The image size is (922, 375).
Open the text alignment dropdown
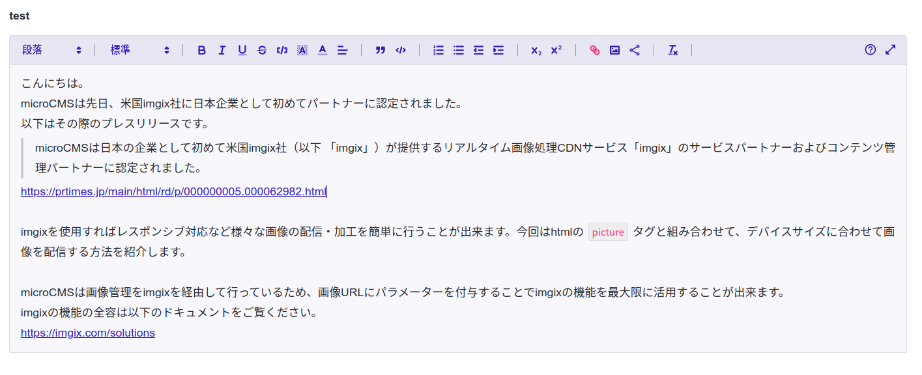point(343,50)
